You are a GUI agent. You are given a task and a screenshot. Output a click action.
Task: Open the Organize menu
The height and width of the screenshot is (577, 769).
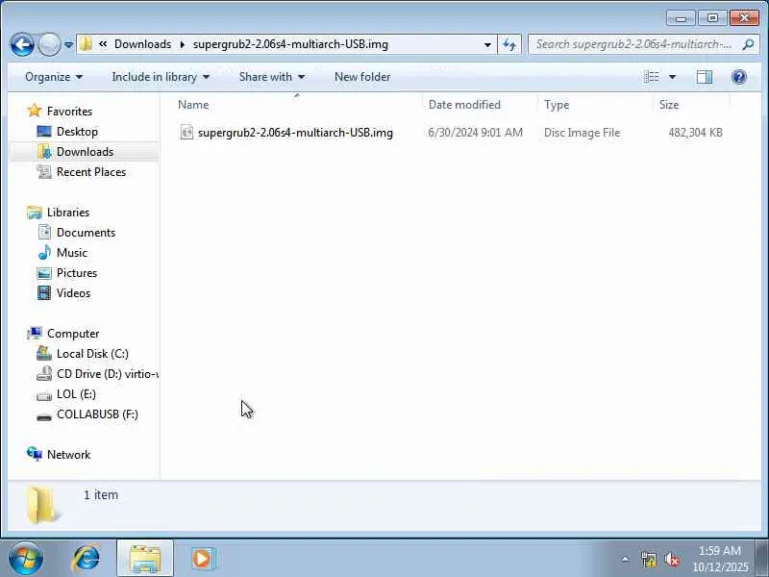tap(54, 77)
